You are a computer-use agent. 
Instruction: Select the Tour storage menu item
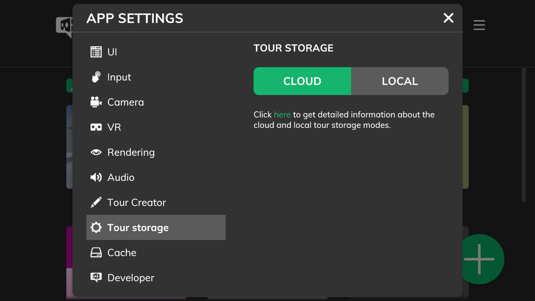pos(156,227)
